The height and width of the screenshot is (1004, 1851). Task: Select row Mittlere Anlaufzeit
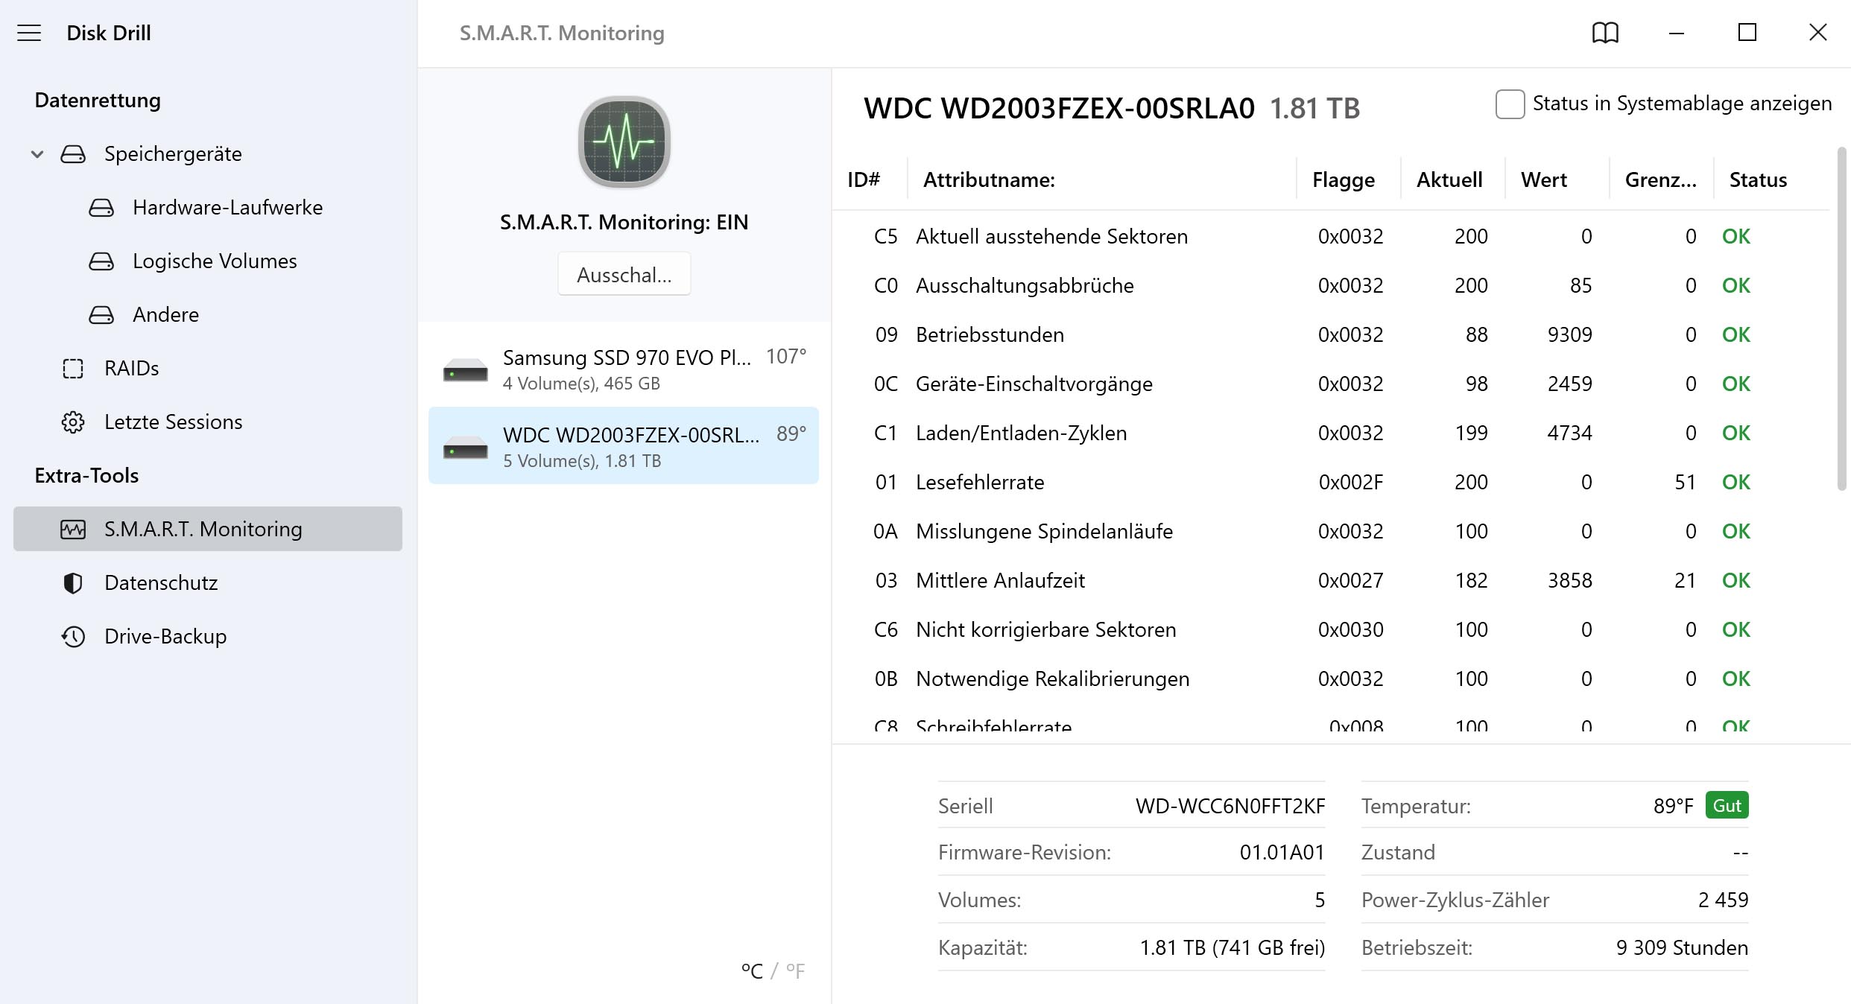coord(1331,580)
